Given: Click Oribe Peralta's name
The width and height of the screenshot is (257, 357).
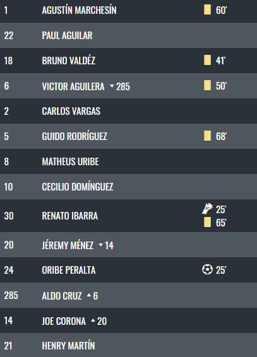Looking at the screenshot, I should (x=69, y=270).
